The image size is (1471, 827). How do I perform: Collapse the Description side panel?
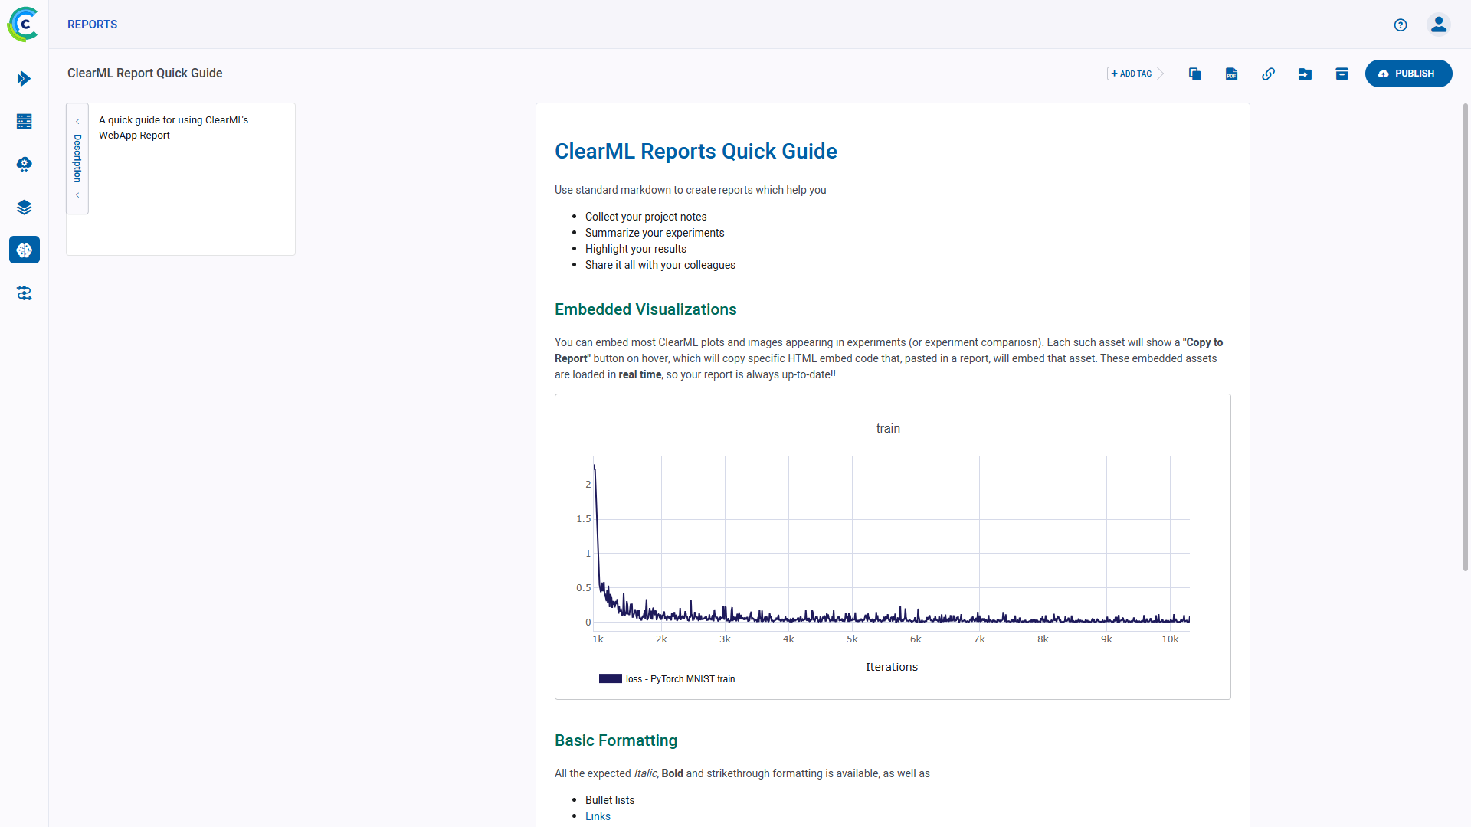click(x=77, y=159)
